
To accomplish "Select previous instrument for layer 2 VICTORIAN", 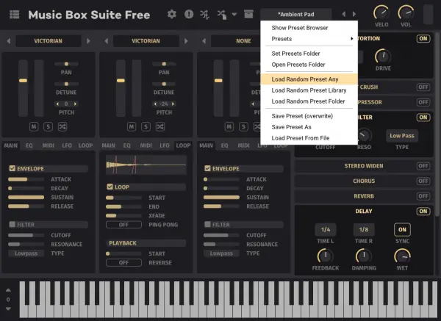I will point(107,41).
